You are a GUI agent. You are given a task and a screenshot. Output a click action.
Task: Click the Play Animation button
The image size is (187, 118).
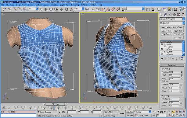(x=161, y=112)
